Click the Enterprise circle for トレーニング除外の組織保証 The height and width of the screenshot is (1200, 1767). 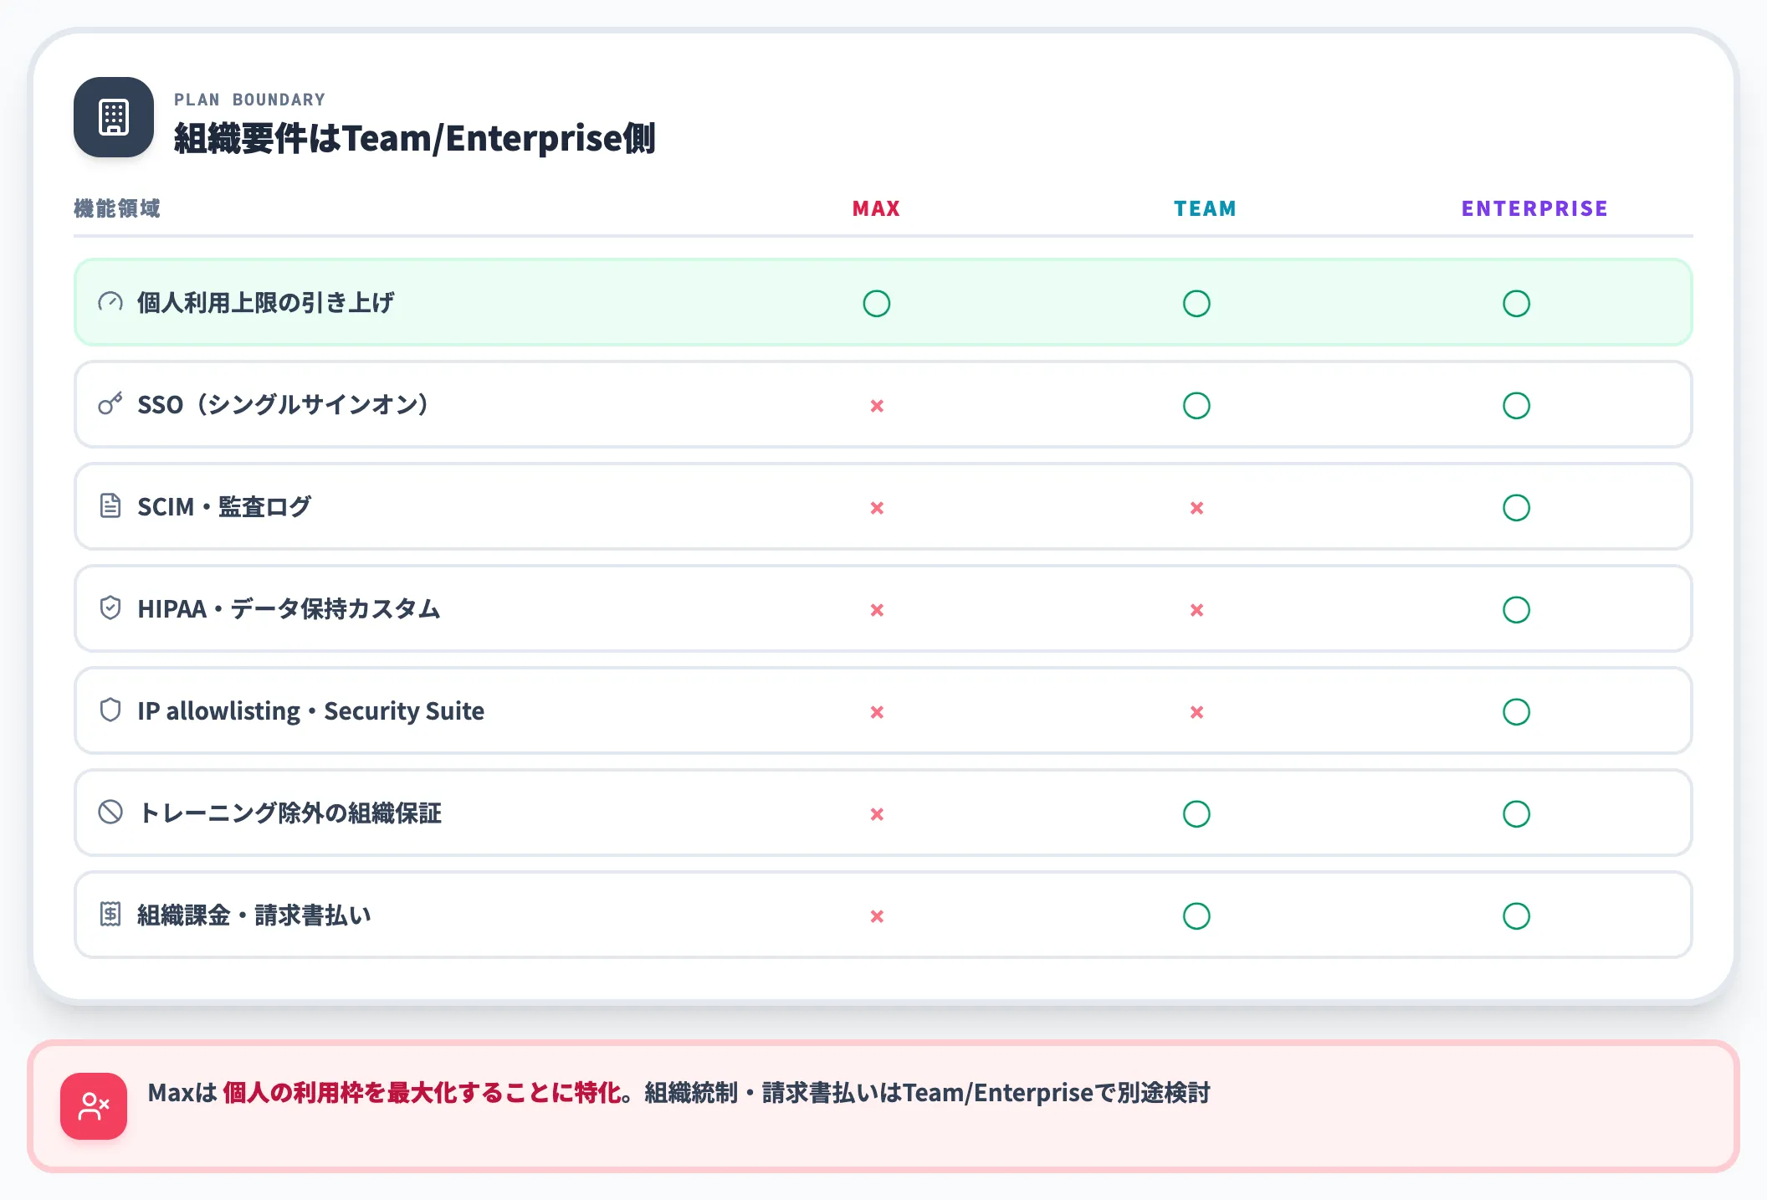(x=1516, y=814)
